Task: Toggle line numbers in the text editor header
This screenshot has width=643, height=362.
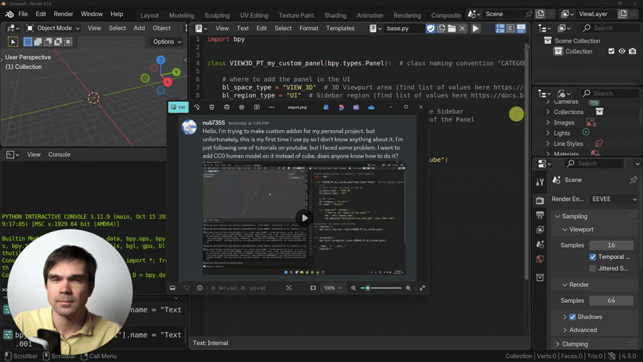Action: [x=500, y=28]
